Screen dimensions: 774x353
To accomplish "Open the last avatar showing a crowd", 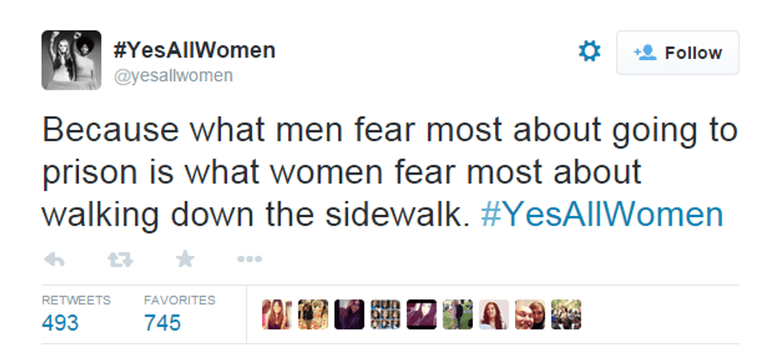I will pos(566,314).
